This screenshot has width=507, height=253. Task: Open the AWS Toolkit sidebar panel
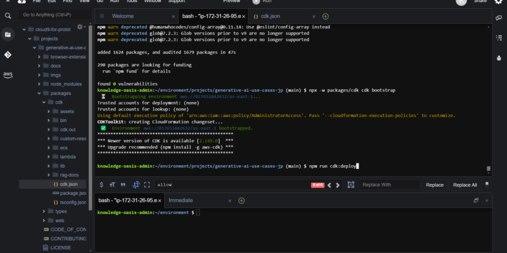click(x=8, y=75)
